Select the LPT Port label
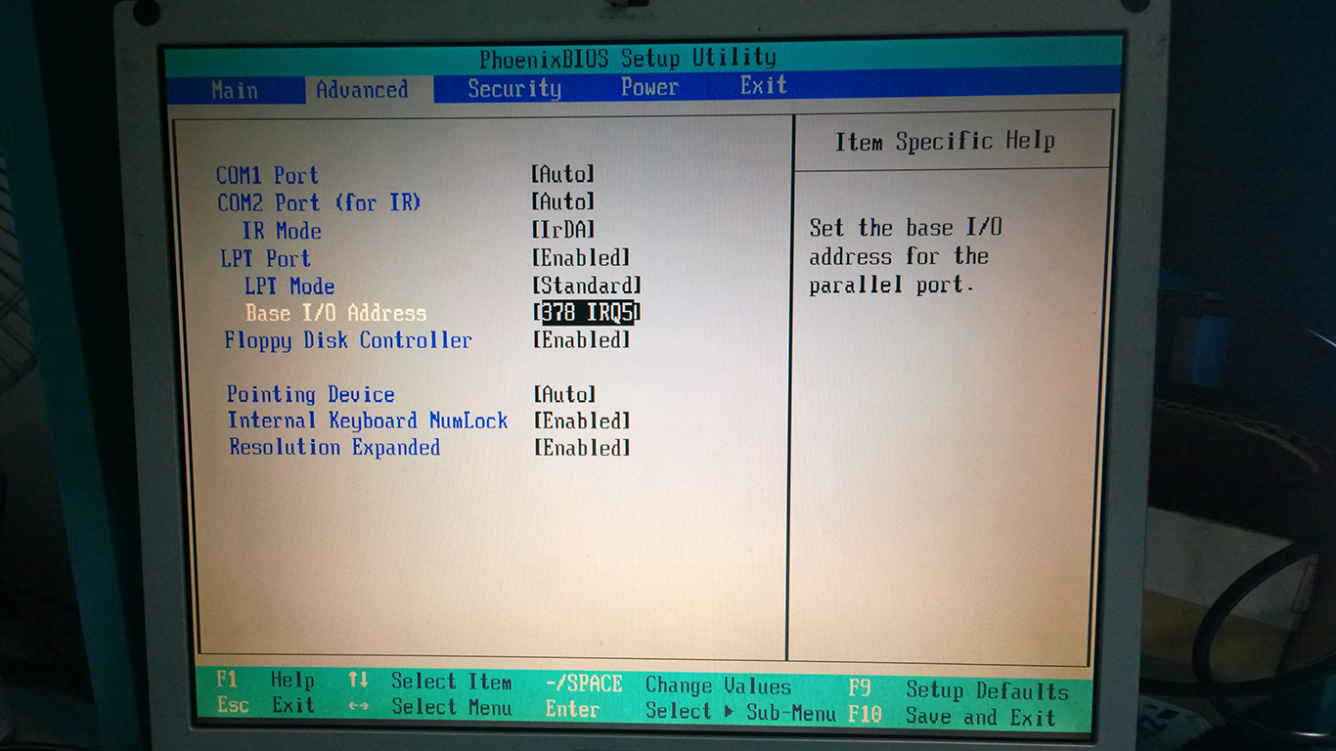 266,259
